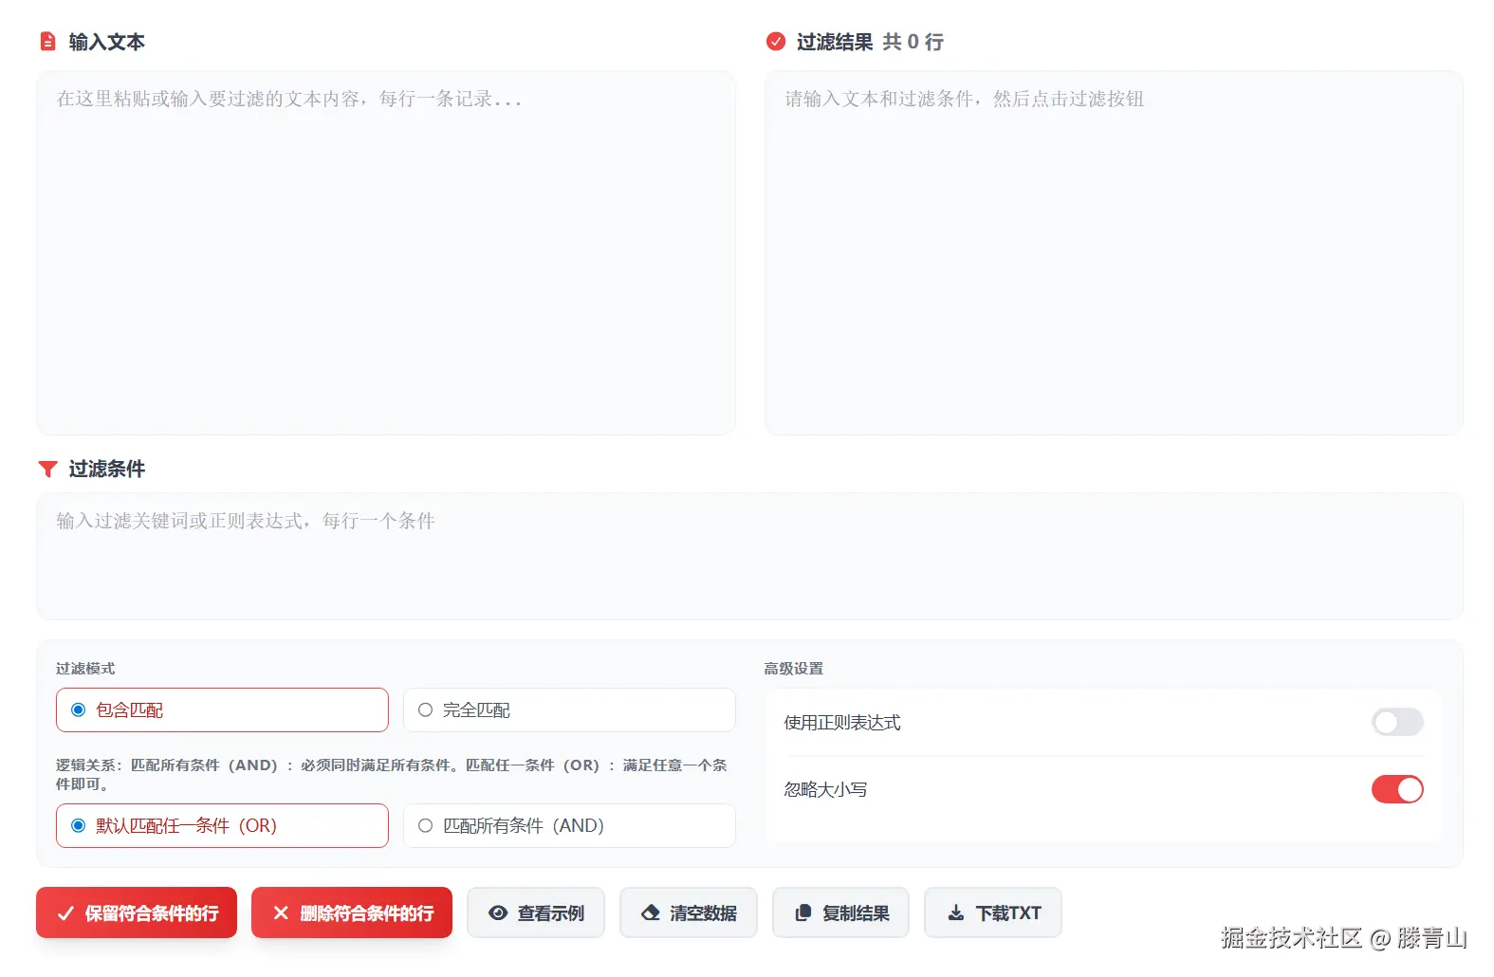Click the copy icon on 复制结果
The image size is (1494, 977).
(803, 912)
